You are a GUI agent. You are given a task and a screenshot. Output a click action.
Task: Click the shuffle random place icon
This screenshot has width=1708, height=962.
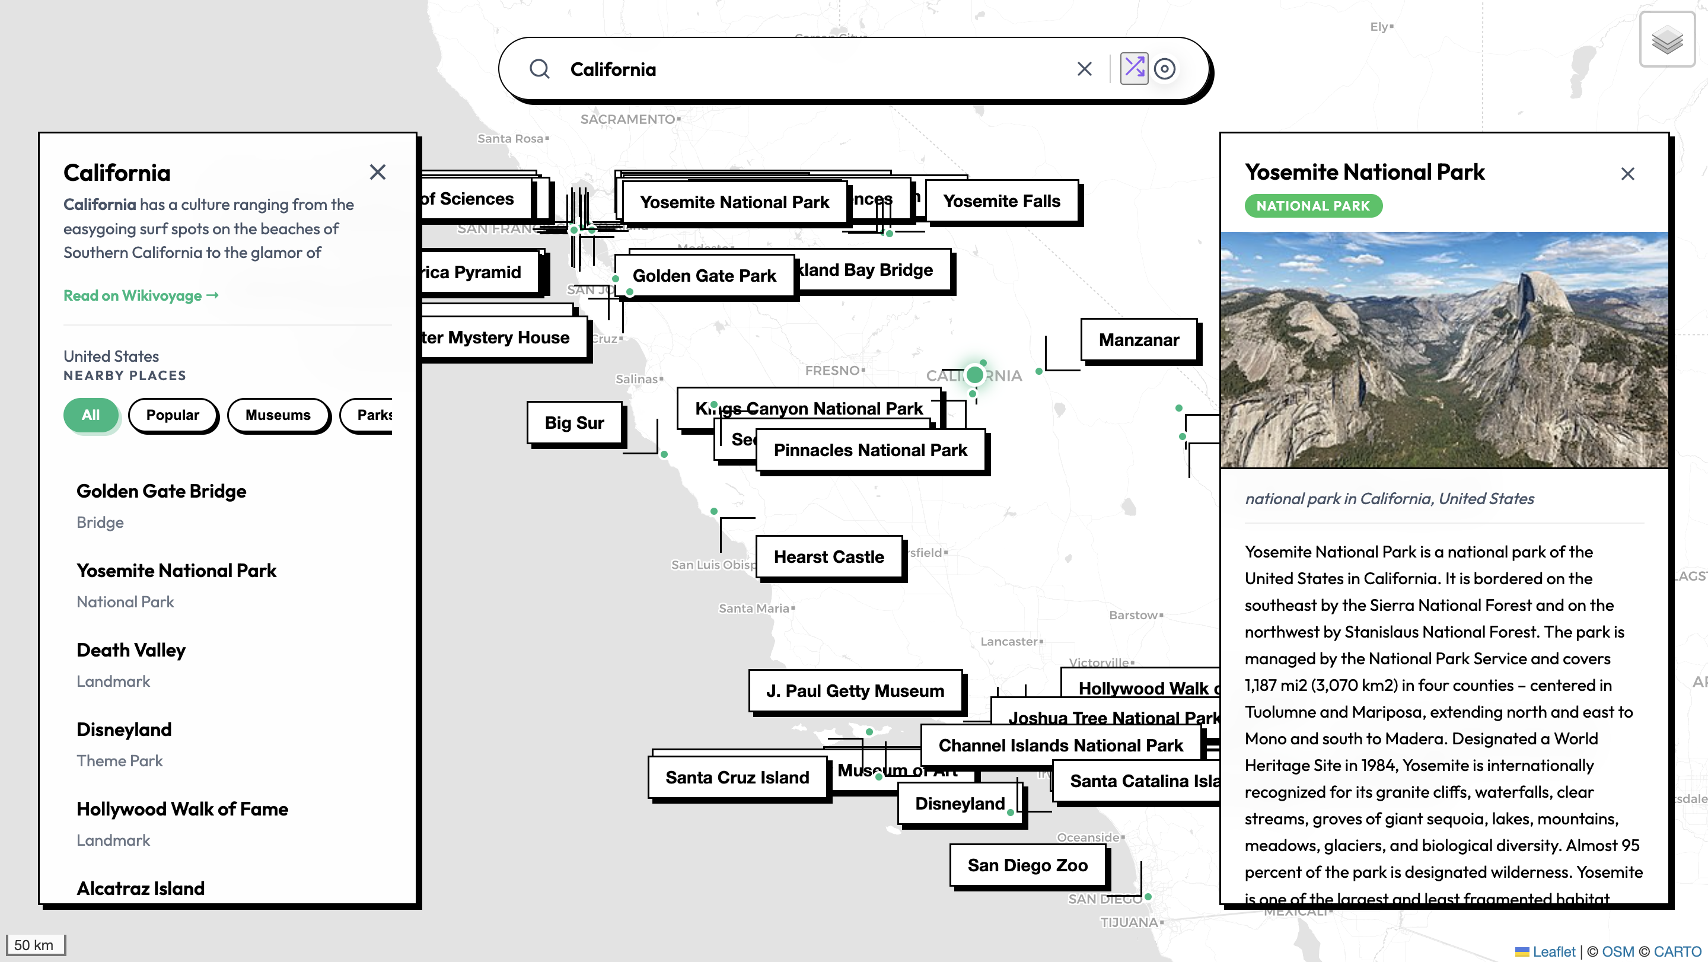pyautogui.click(x=1135, y=68)
